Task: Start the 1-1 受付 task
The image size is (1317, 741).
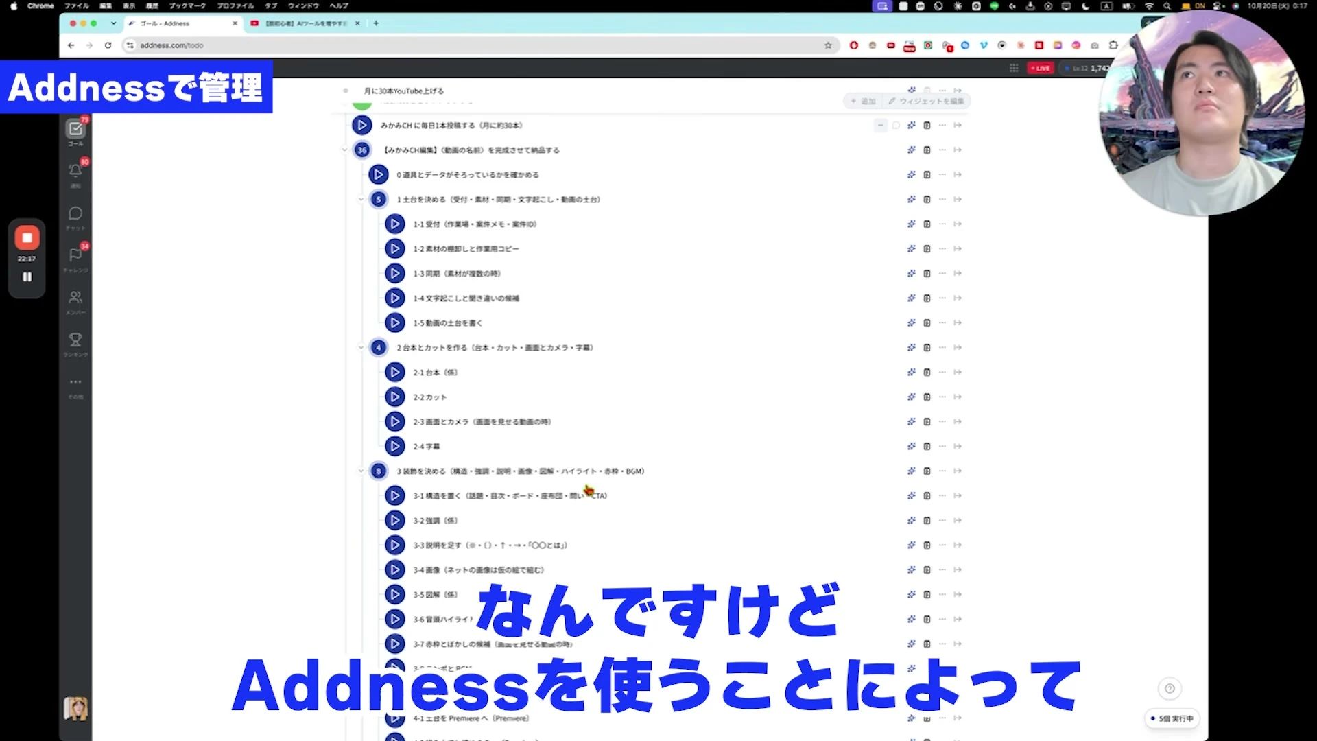Action: click(x=395, y=224)
